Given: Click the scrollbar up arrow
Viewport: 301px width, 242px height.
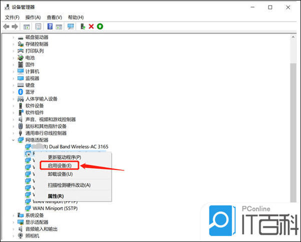Looking at the screenshot, I should coord(293,37).
